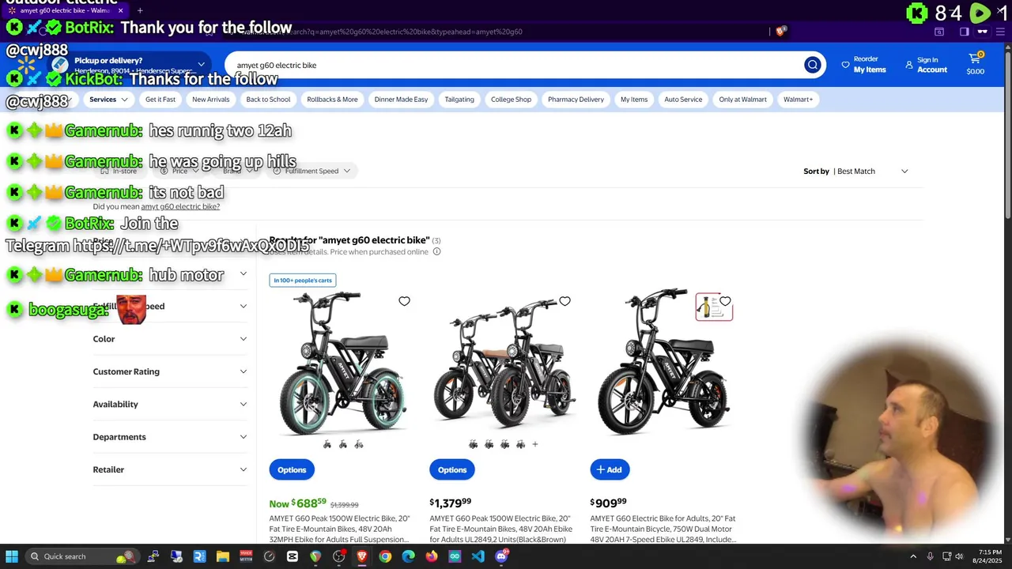Launch Microsoft Edge from taskbar

408,556
